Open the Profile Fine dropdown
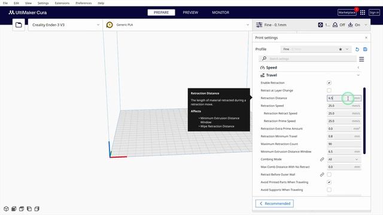Screen dimensions: 383x215 coord(316,49)
